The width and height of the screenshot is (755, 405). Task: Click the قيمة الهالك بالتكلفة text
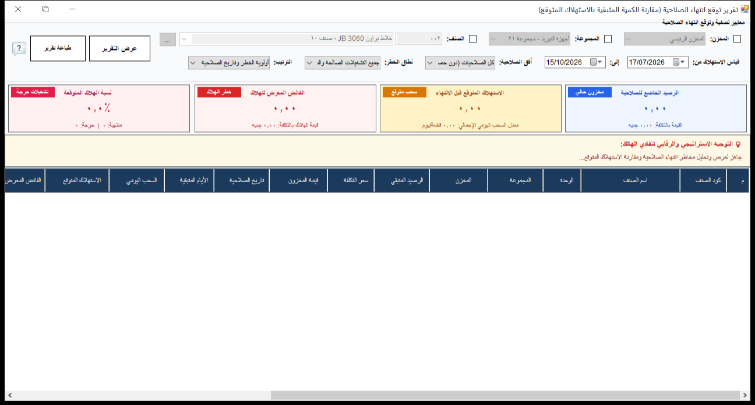tap(285, 125)
